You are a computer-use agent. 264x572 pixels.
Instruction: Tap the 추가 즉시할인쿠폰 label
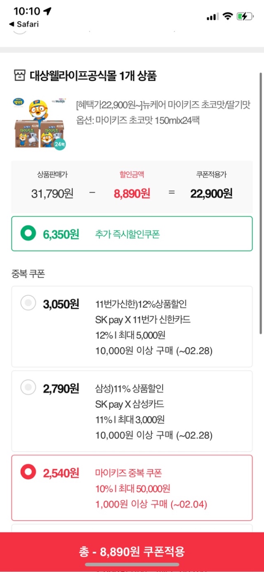(x=127, y=234)
